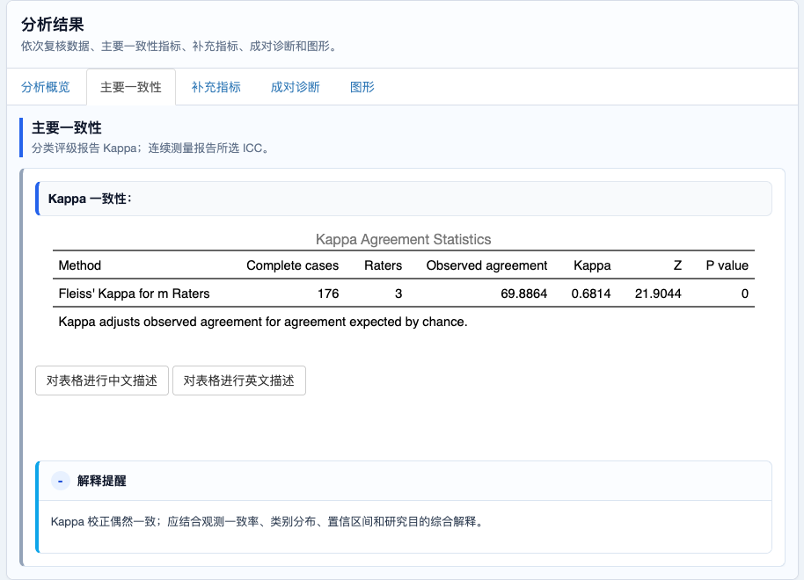The image size is (804, 580).
Task: Click the Complete cases column header
Action: (292, 265)
